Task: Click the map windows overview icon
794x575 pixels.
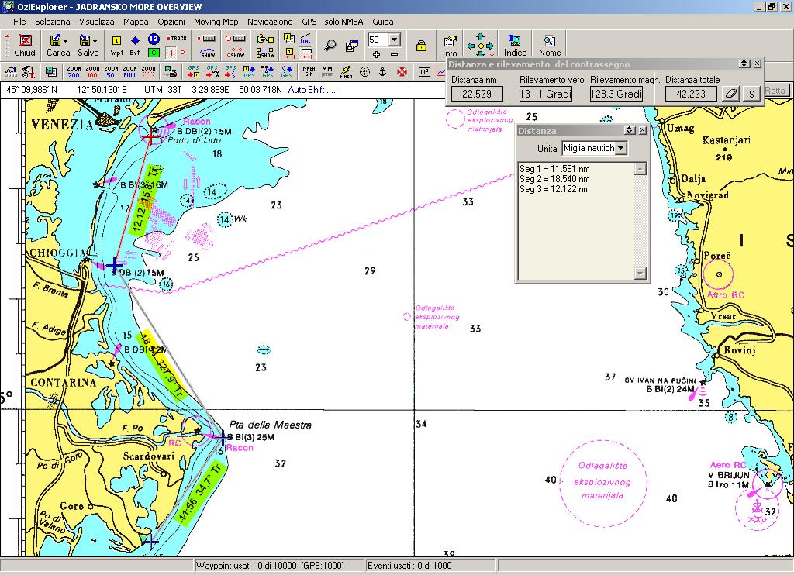Action: point(352,46)
